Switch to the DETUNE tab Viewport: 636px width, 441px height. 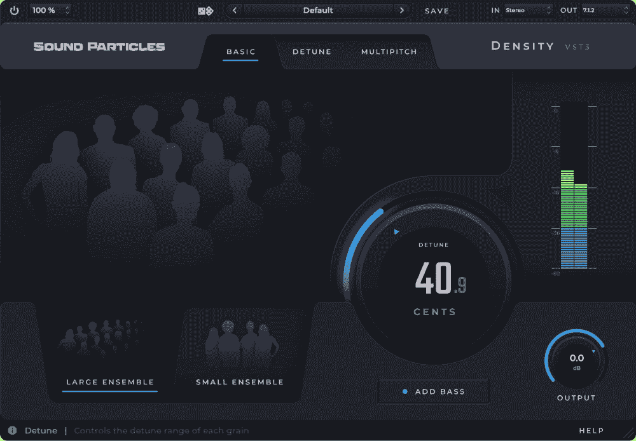(x=312, y=51)
